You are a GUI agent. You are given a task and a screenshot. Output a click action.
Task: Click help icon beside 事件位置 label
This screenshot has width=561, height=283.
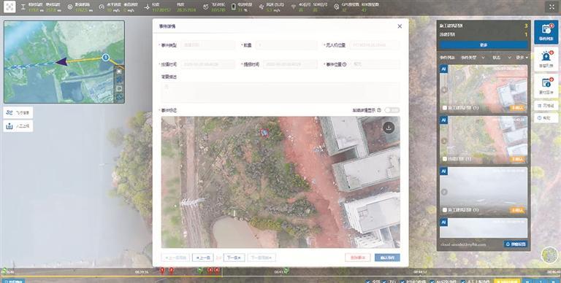coord(344,65)
